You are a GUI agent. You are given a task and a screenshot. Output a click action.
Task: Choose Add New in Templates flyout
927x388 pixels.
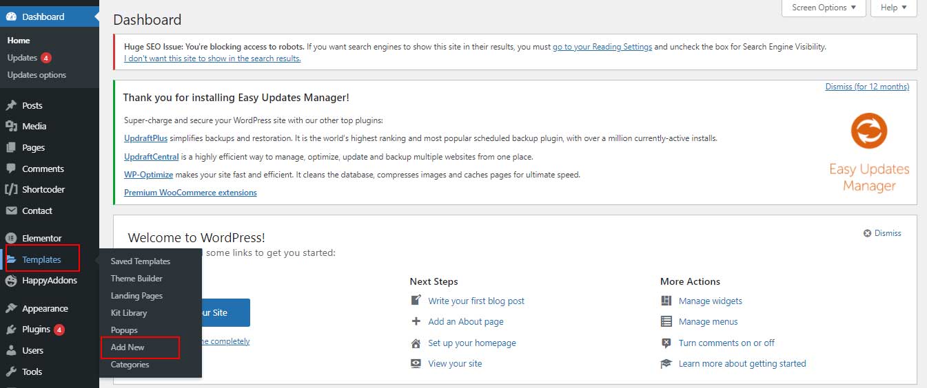[x=128, y=347]
